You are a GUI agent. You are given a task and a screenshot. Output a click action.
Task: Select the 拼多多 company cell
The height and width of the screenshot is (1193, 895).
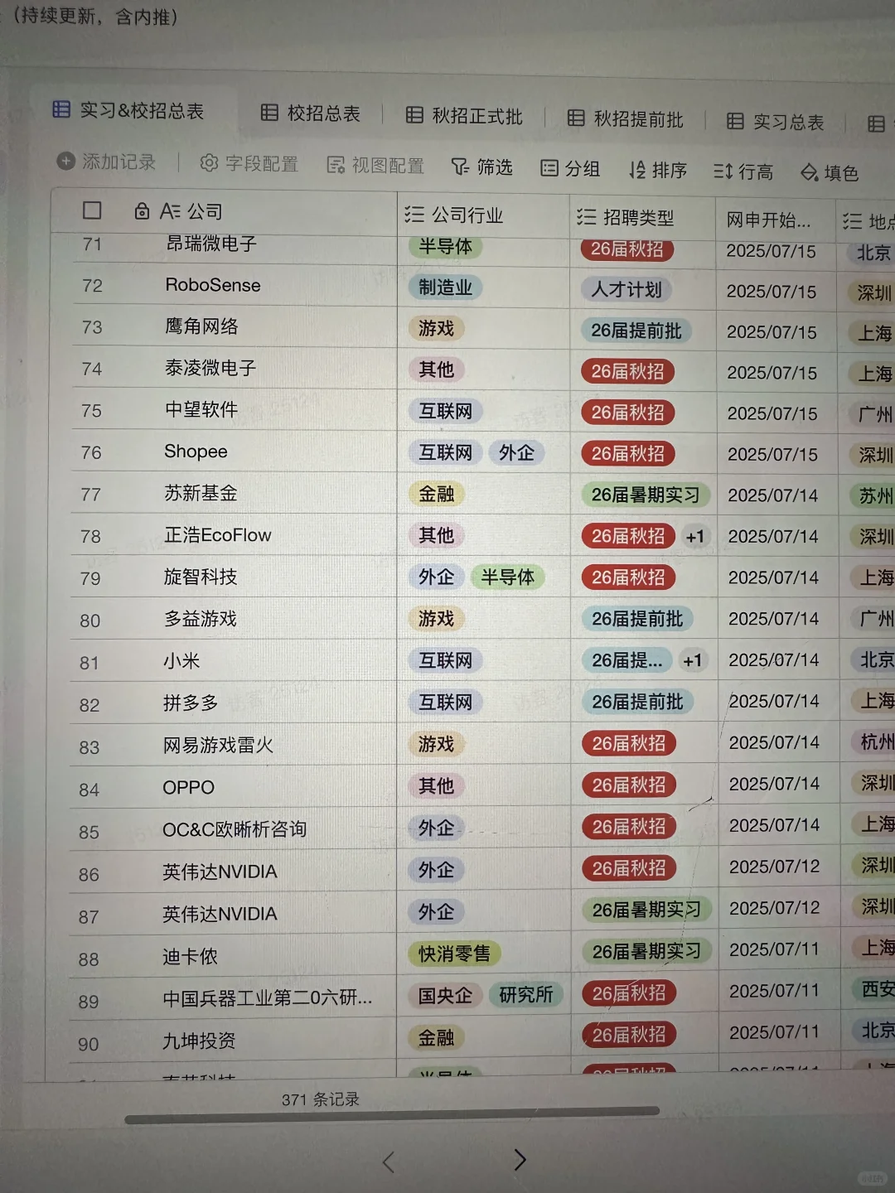click(191, 703)
